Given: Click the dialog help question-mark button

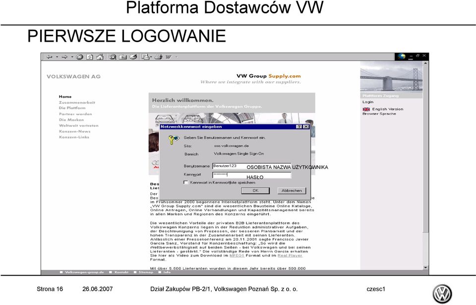Looking at the screenshot, I should click(x=299, y=126).
